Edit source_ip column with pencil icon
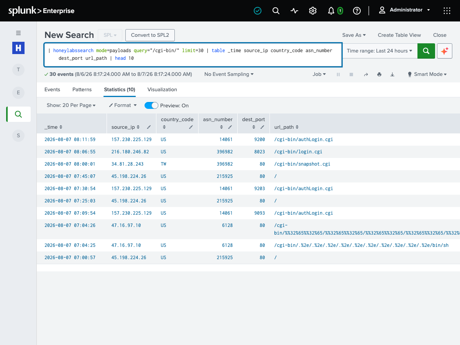The image size is (460, 345). 149,127
